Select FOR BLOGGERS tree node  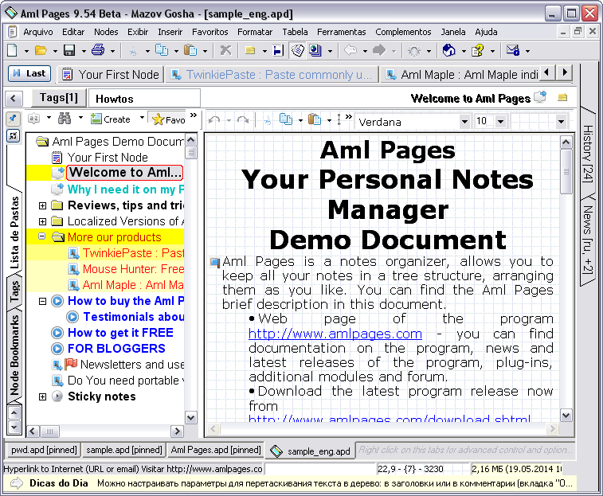tap(116, 349)
